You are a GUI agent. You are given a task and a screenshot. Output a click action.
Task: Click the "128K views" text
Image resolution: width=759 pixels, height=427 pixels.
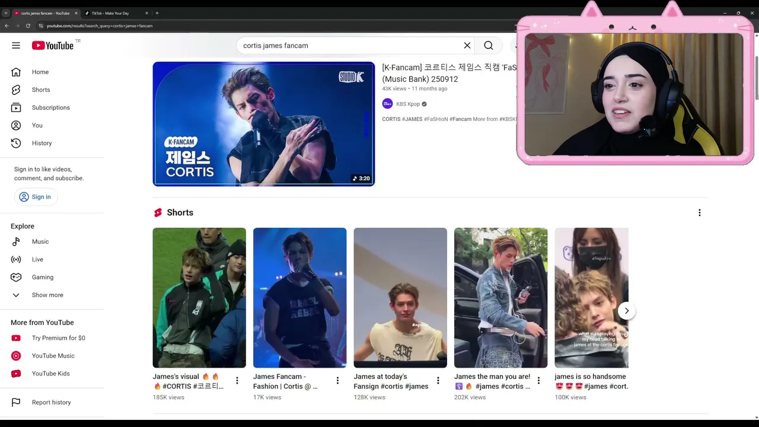coord(369,397)
